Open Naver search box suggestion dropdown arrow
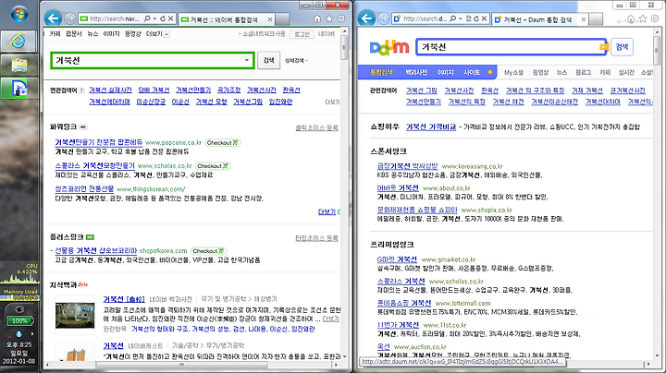Viewport: 666px width, 373px height. click(x=247, y=60)
